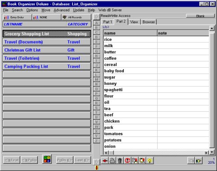Image resolution: width=217 pixels, height=171 pixels.
Task: Click the Blank button
Action: point(200,16)
